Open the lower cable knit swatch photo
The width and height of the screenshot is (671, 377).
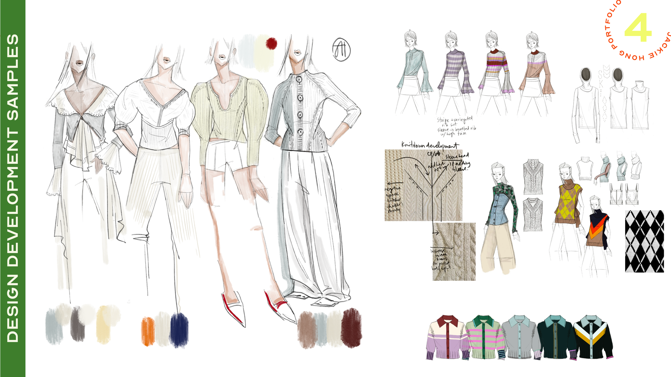coord(454,252)
